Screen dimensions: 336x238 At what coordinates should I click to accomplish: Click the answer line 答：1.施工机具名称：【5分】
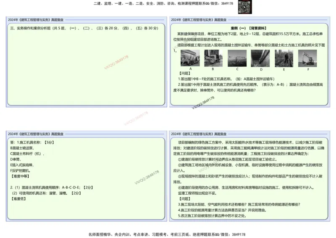(x=32, y=142)
